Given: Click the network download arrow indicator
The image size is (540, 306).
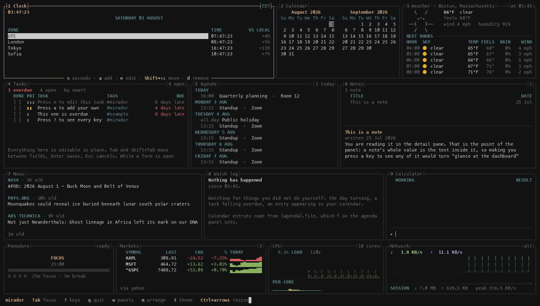Looking at the screenshot, I should pos(392,252).
